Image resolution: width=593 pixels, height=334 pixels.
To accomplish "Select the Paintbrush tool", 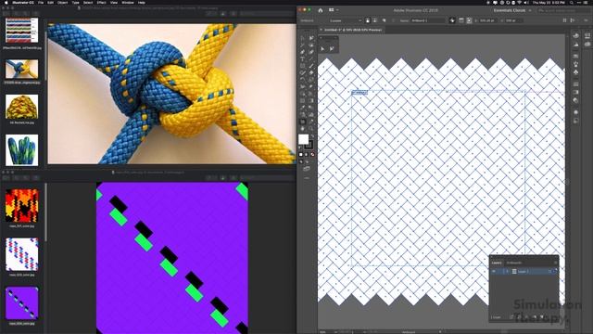I will [311, 66].
